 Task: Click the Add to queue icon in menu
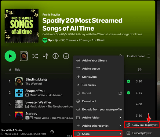[x=78, y=68]
